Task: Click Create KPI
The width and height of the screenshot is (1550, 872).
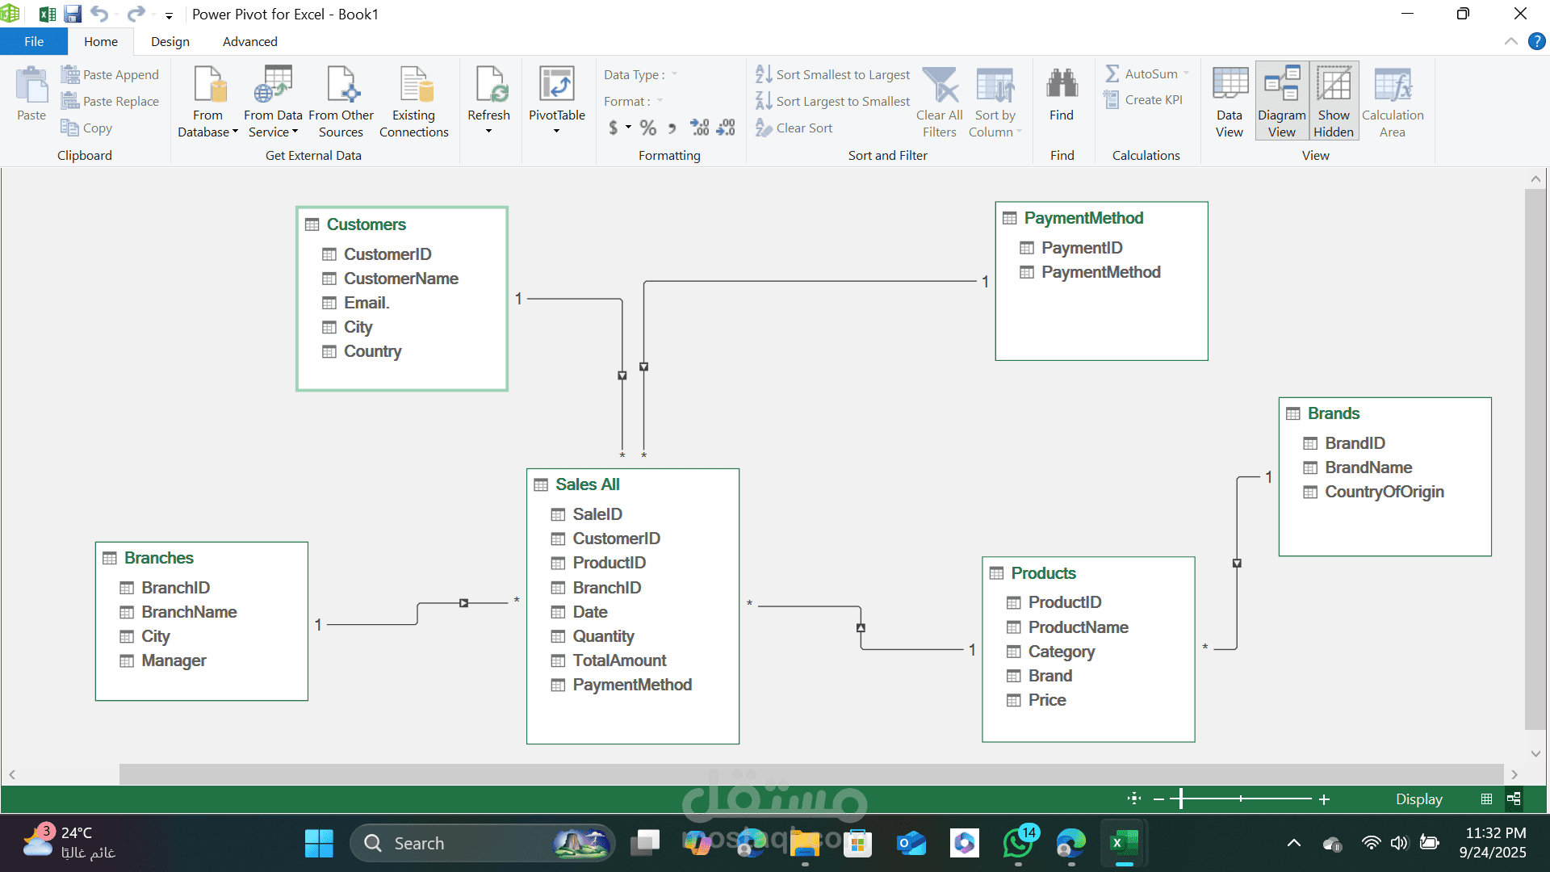Action: pyautogui.click(x=1143, y=99)
